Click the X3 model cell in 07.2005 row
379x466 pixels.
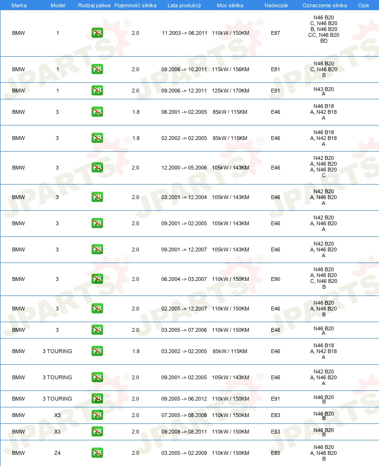[x=57, y=415]
